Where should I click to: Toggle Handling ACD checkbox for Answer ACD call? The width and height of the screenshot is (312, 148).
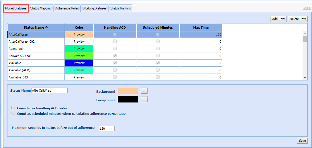coord(115,56)
